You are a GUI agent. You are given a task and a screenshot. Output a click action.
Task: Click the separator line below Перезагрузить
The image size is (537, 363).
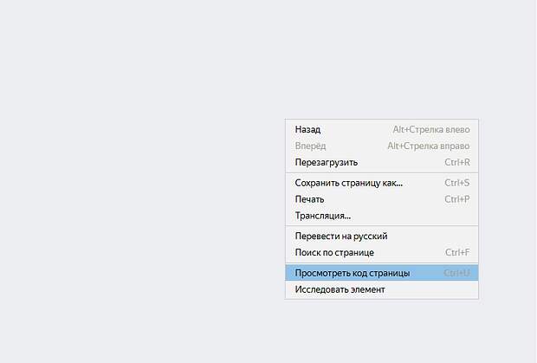click(381, 172)
